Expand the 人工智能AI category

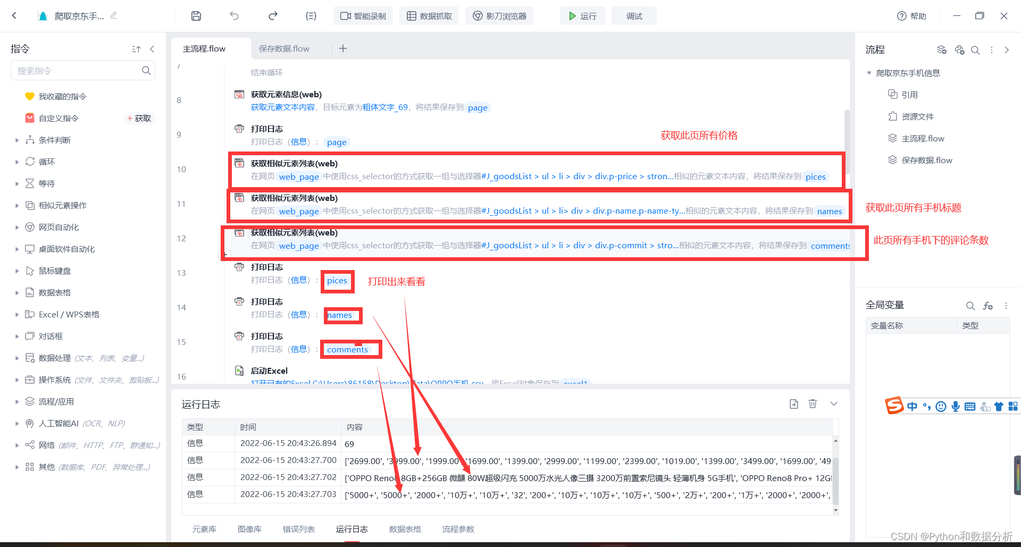click(17, 423)
